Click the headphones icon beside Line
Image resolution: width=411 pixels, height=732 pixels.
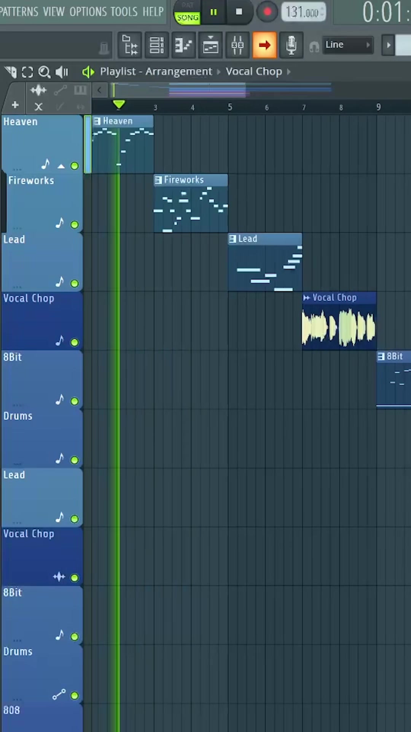[x=314, y=47]
